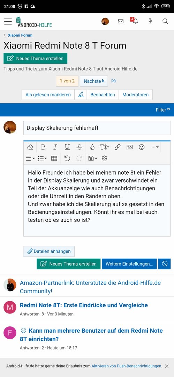Viewport: 174px width, 377px height.
Task: Open the F user avatar
Action: pos(10,333)
